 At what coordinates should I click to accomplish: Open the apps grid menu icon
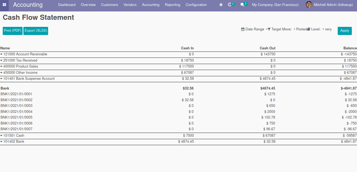click(x=4, y=5)
